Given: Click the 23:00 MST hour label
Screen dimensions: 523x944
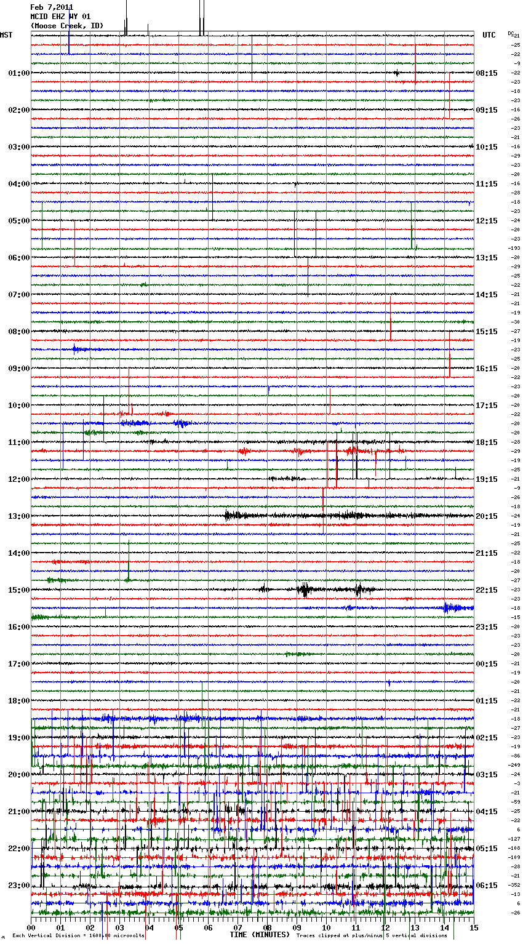Looking at the screenshot, I should coord(19,886).
